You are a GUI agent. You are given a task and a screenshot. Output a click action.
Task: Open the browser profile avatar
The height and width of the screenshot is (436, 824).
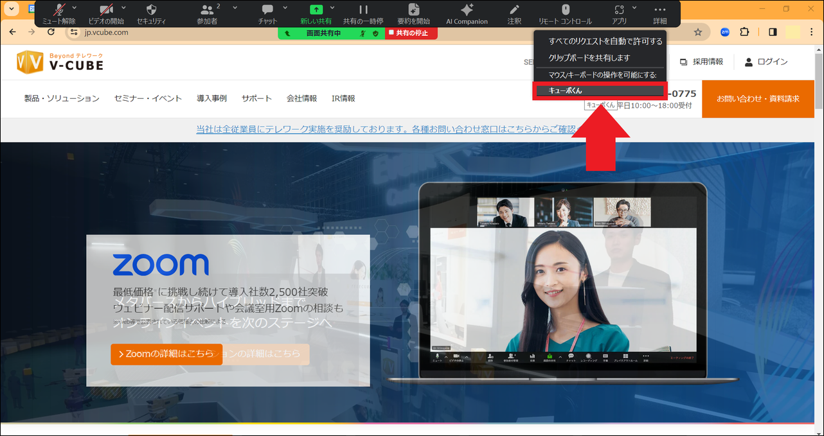793,32
